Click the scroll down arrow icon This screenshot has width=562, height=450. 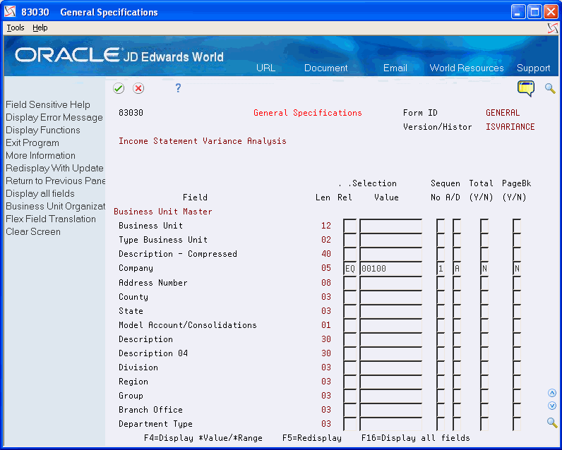[552, 406]
